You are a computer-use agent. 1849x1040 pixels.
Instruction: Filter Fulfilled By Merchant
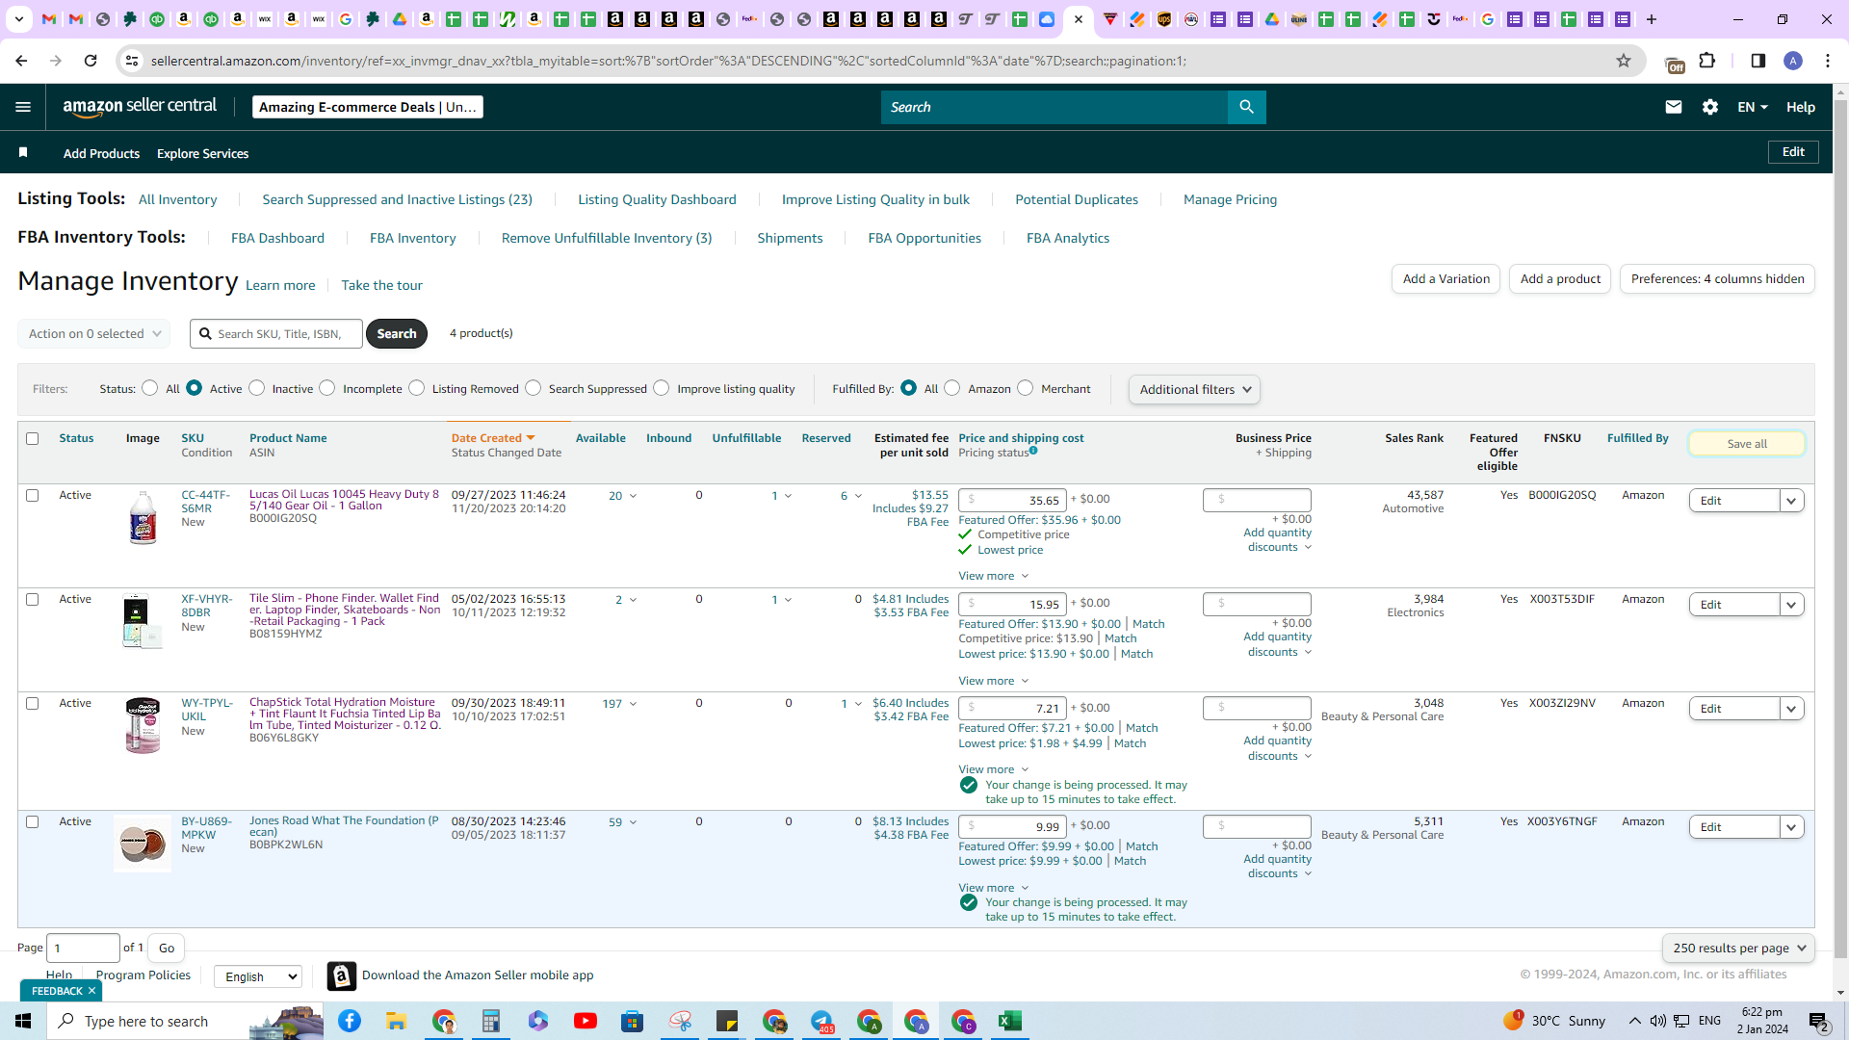(1026, 388)
